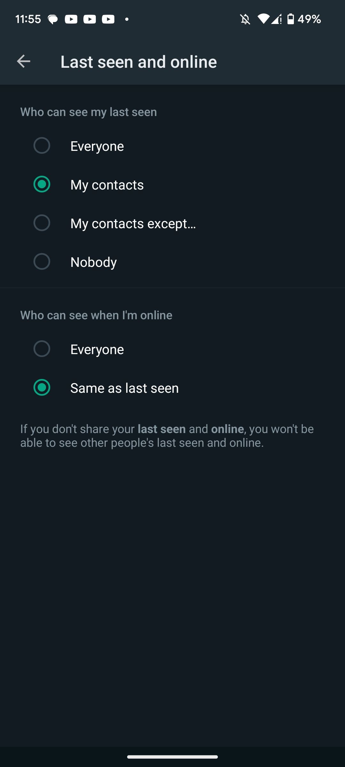Tap the Who can see when I'm online header
Viewport: 345px width, 767px height.
tap(96, 315)
